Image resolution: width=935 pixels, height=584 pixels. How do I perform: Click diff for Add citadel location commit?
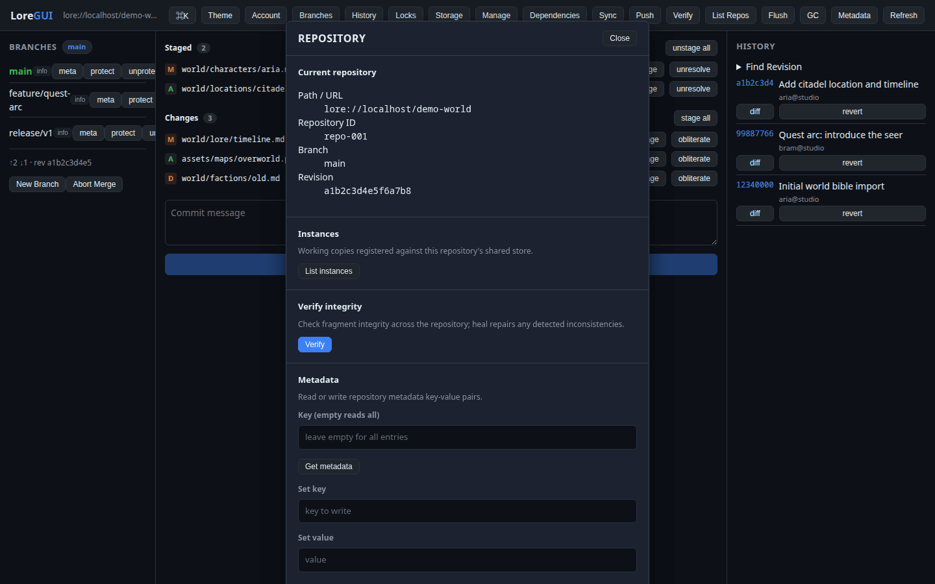(x=755, y=112)
